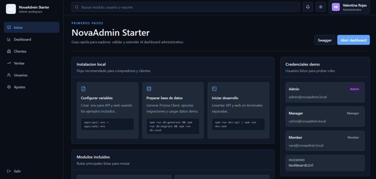Click the NA logo in the sidebar
Screen dimensions: 376x179
11,9
